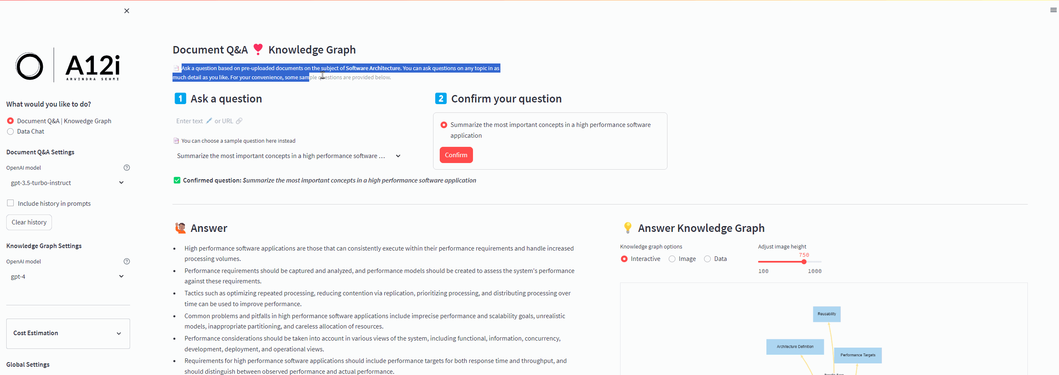
Task: Click the blue number 1 step icon
Action: tap(180, 98)
